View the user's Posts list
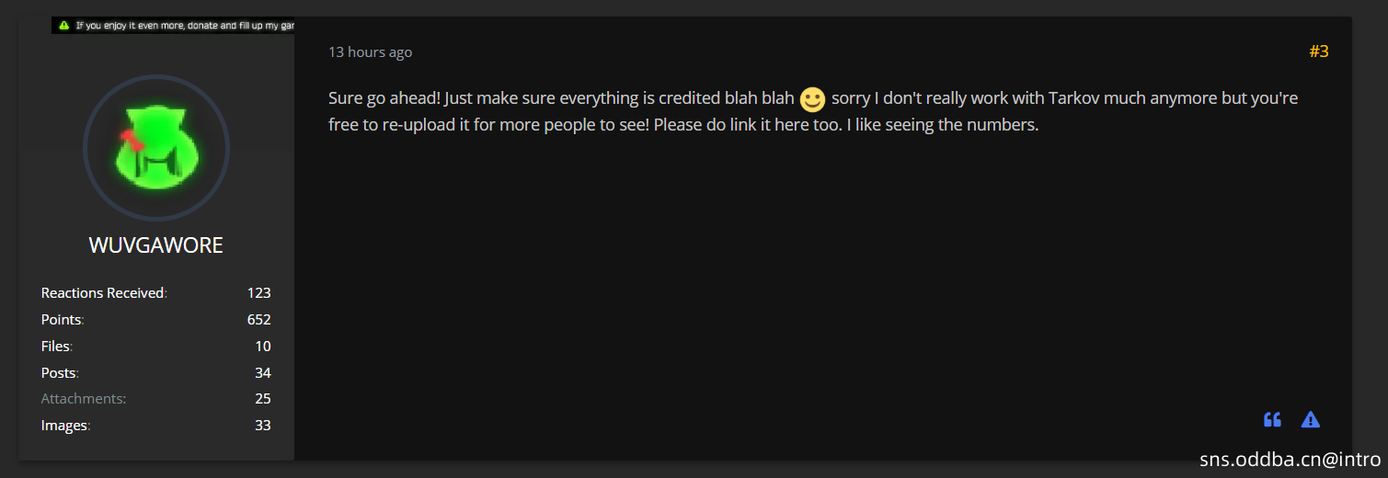 tap(58, 373)
